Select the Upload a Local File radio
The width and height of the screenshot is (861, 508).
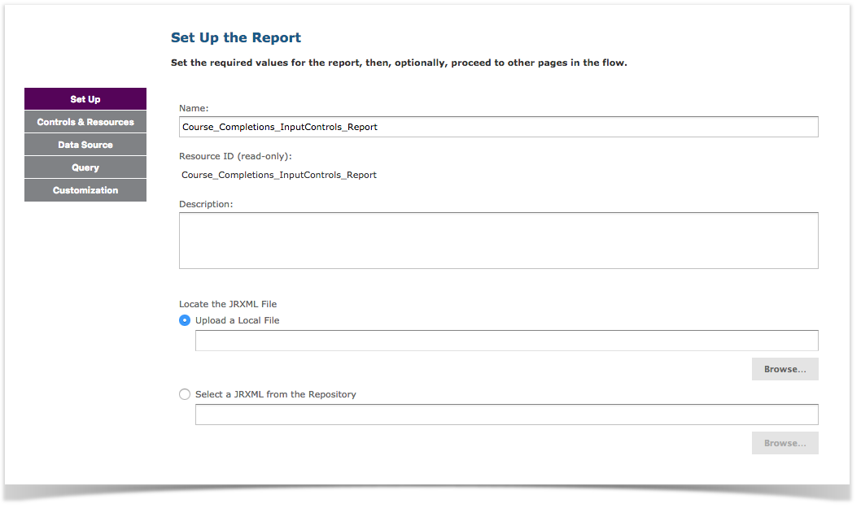tap(185, 320)
